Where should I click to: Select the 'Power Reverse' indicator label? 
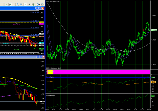click(x=51, y=96)
